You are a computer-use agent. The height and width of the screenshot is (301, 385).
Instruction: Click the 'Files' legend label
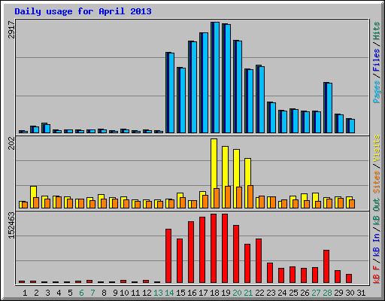point(377,60)
